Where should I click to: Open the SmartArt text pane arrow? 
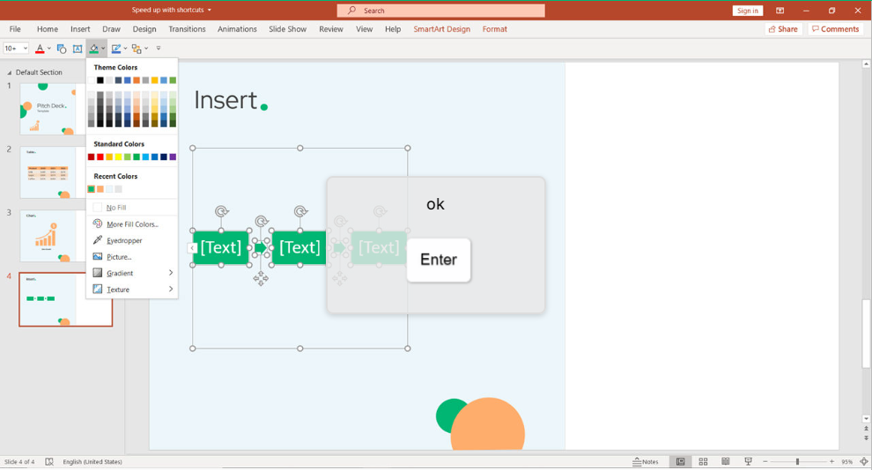[x=192, y=248]
